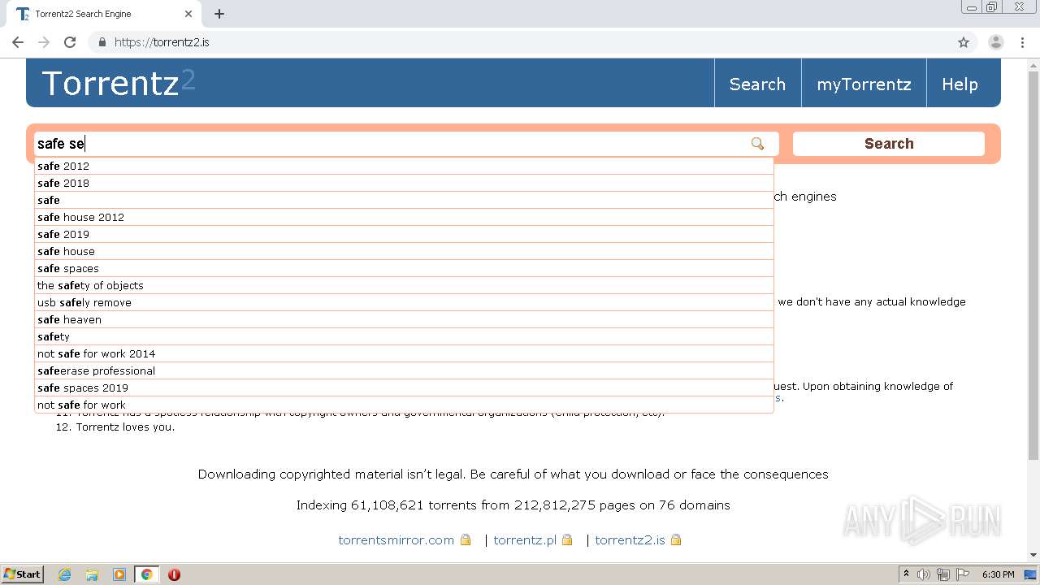Open a new tab with plus button
Screen dimensions: 1040x585
tap(219, 14)
